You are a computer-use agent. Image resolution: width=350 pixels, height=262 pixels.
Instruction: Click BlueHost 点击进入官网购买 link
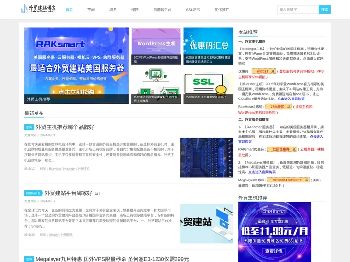pos(291,98)
